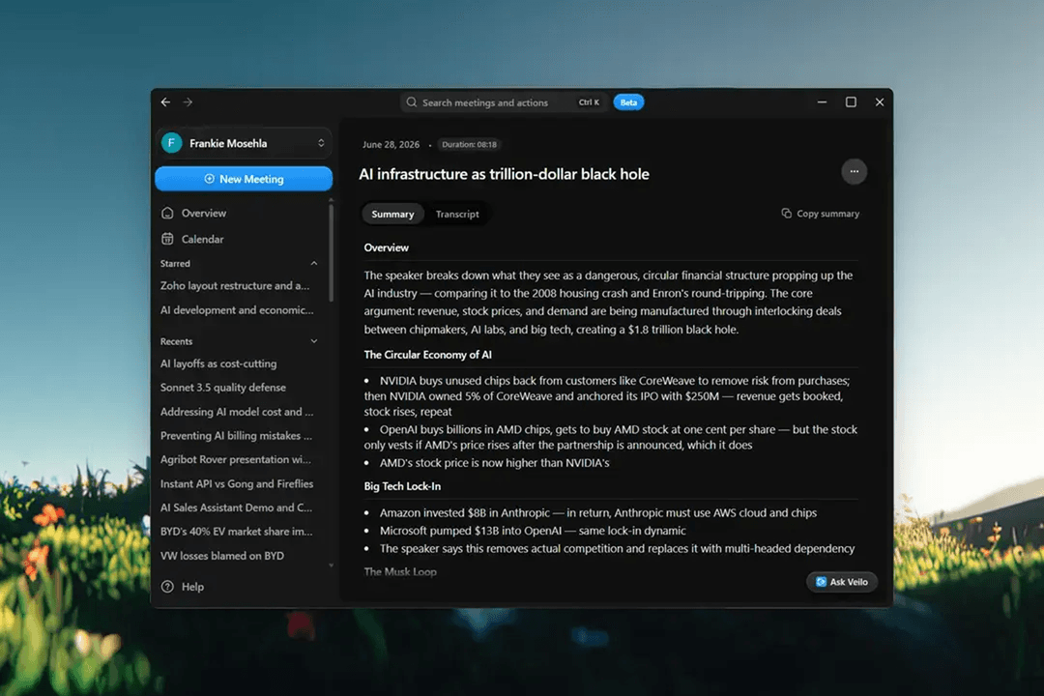The width and height of the screenshot is (1044, 696).
Task: Click Frankie Mosehla's avatar icon
Action: point(172,142)
